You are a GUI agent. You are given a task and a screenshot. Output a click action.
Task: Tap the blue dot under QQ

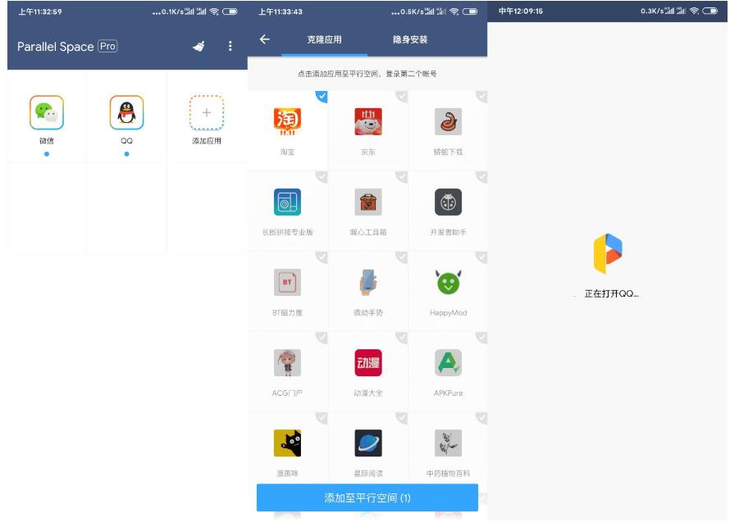(x=127, y=154)
